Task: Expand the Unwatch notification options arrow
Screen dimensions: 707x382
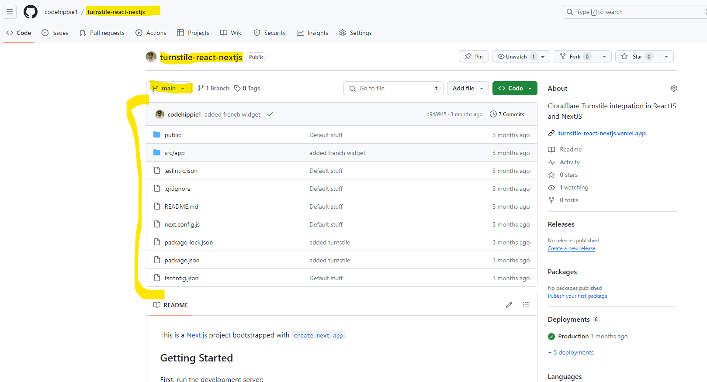Action: [543, 56]
